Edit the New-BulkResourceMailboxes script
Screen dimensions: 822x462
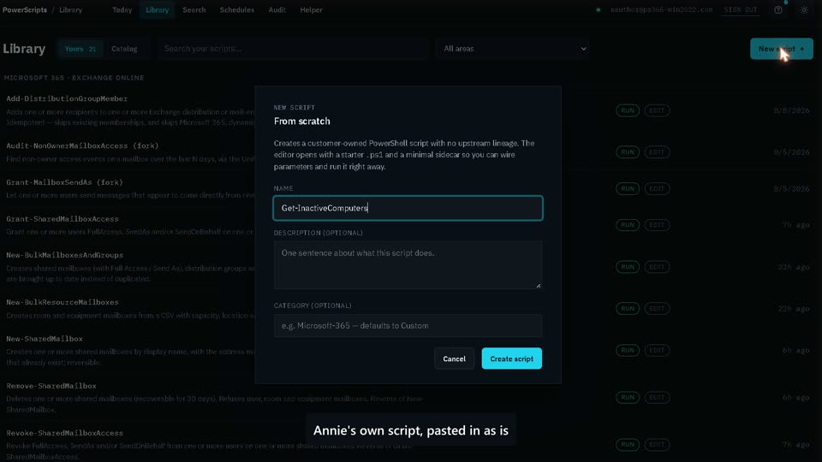[657, 309]
